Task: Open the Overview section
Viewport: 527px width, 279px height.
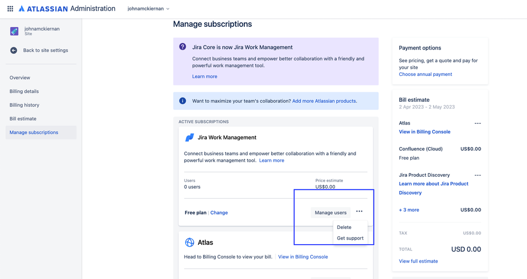Action: coord(20,78)
